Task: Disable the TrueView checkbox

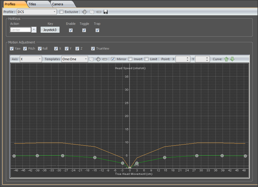Action: point(93,48)
